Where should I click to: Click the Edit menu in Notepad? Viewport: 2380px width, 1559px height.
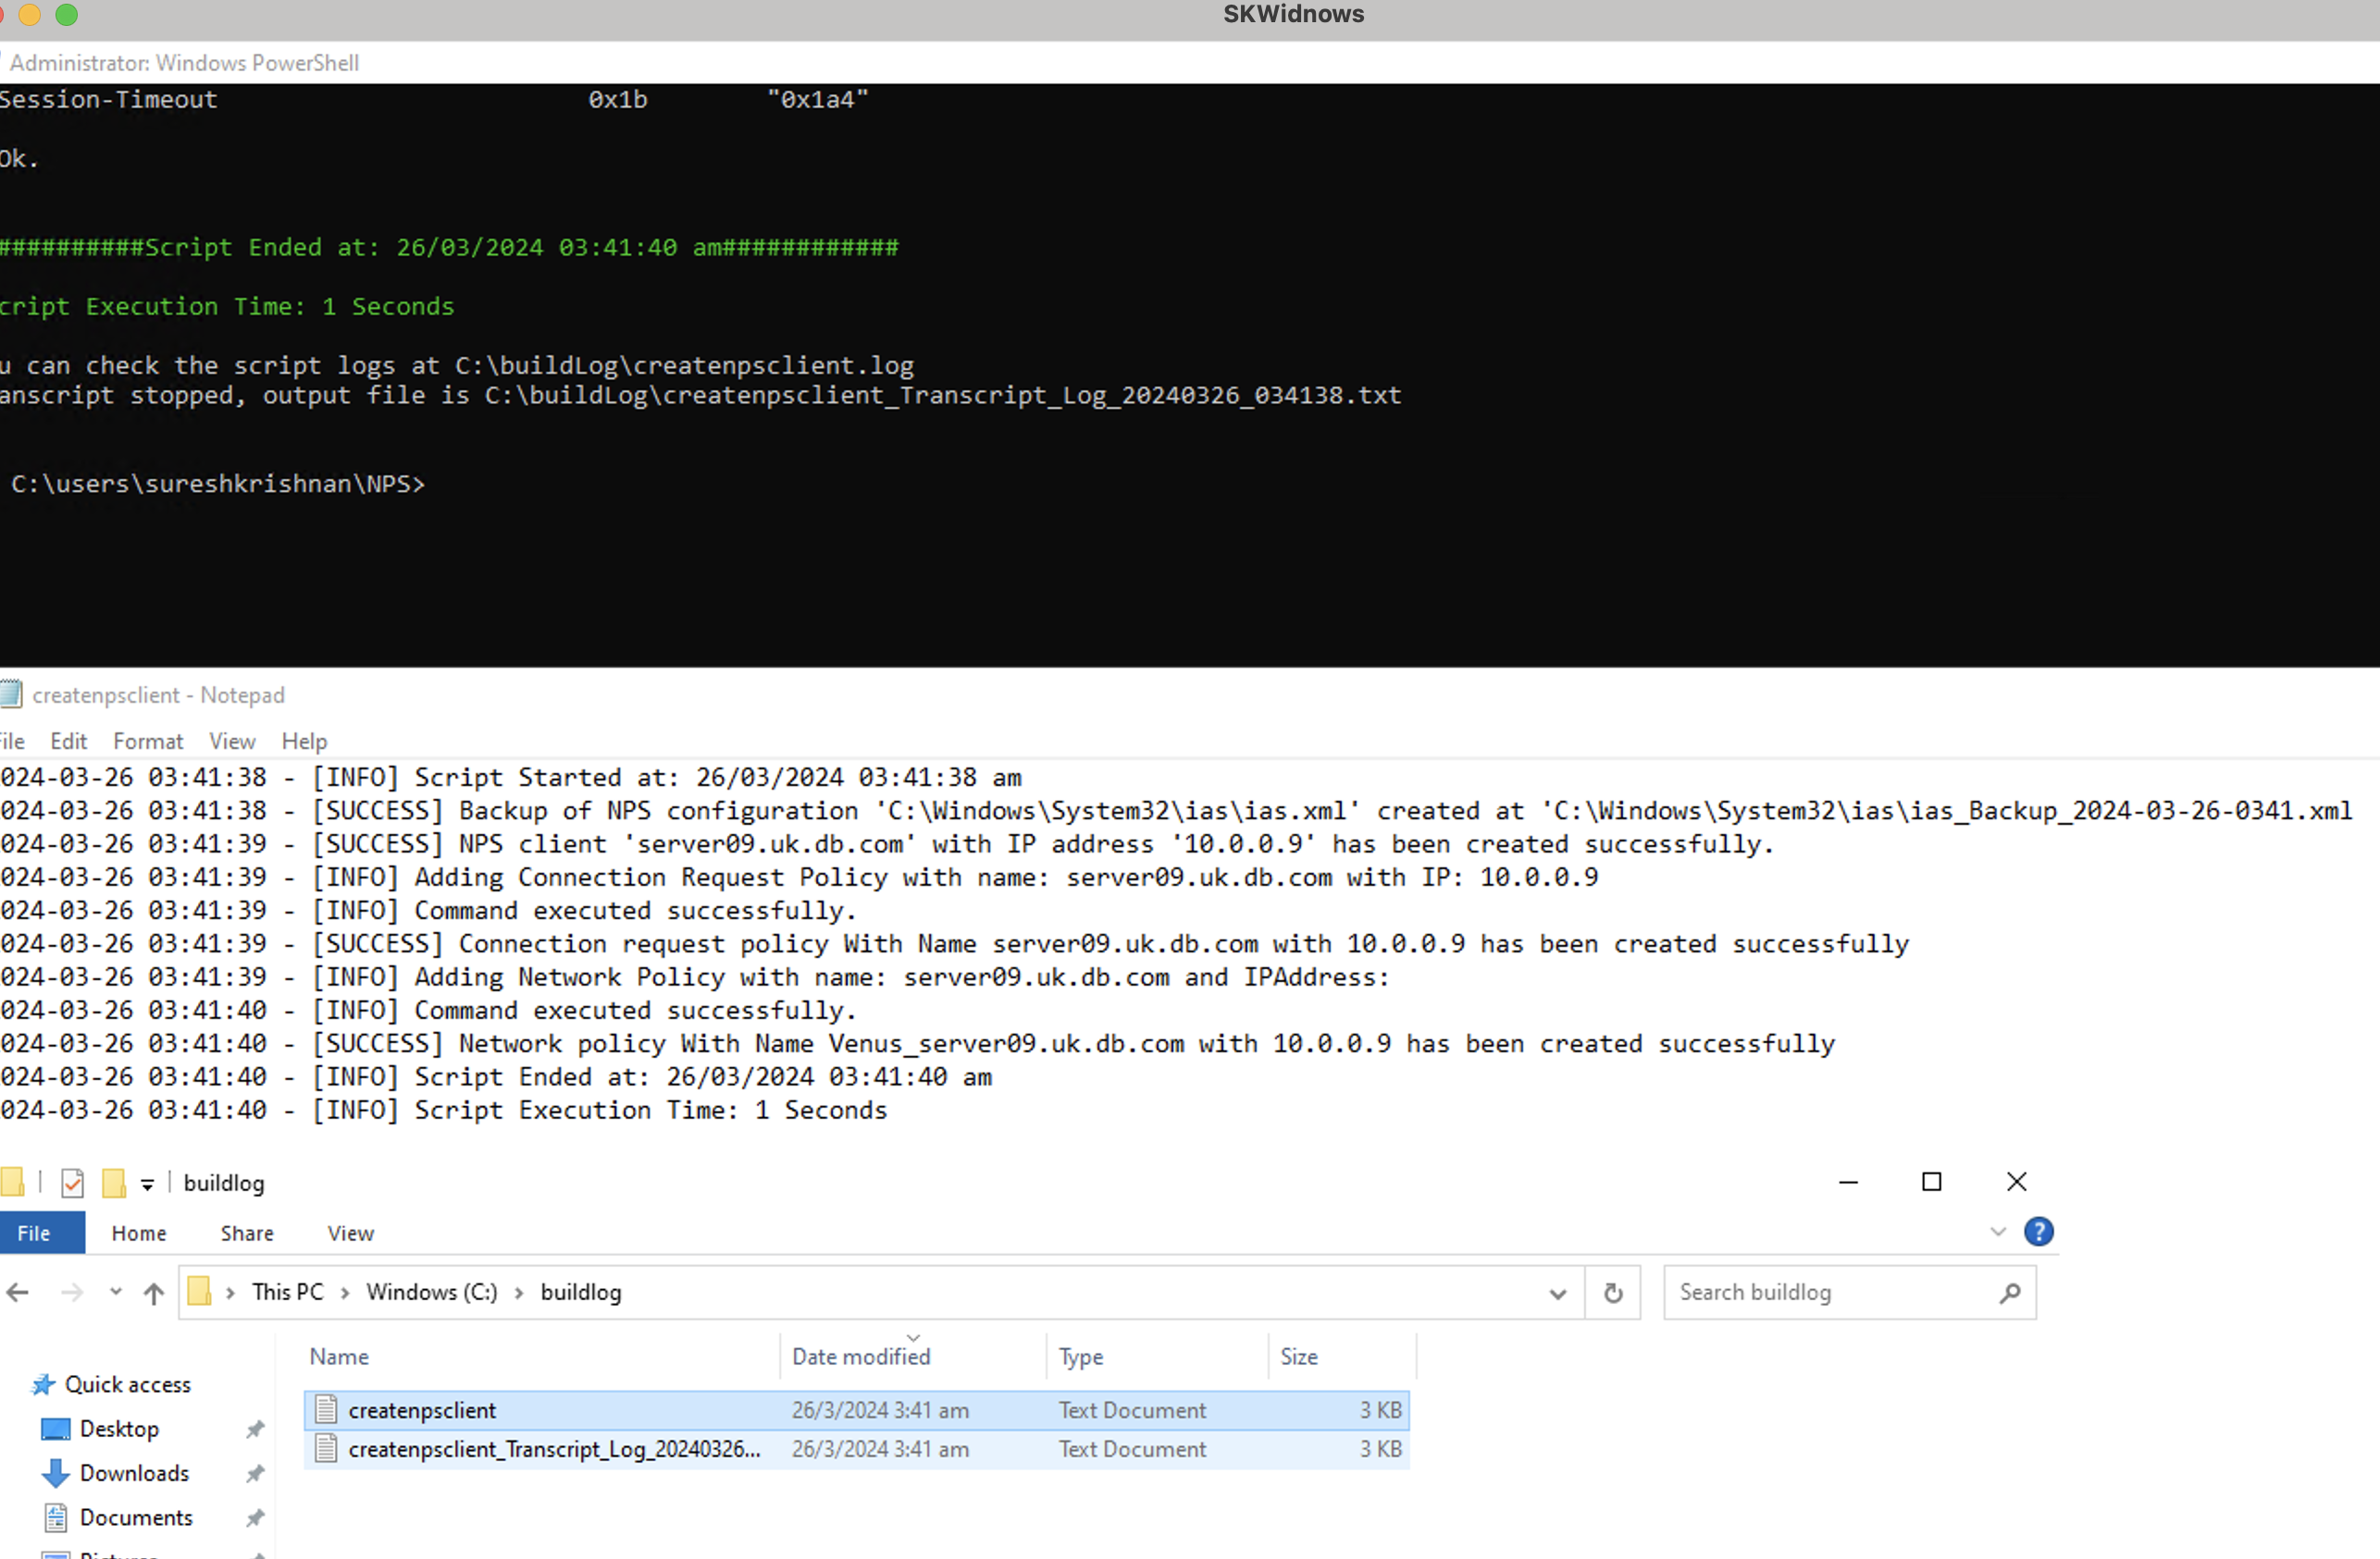click(x=65, y=742)
